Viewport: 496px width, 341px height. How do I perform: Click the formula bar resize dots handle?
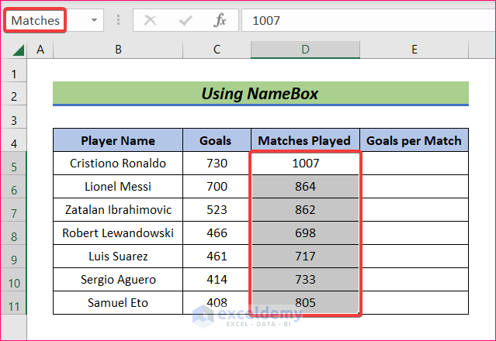click(x=118, y=20)
